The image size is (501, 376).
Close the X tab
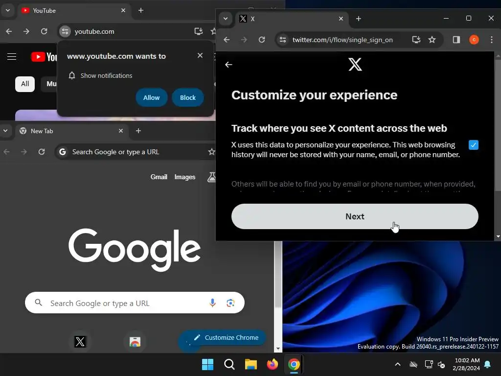pyautogui.click(x=341, y=19)
